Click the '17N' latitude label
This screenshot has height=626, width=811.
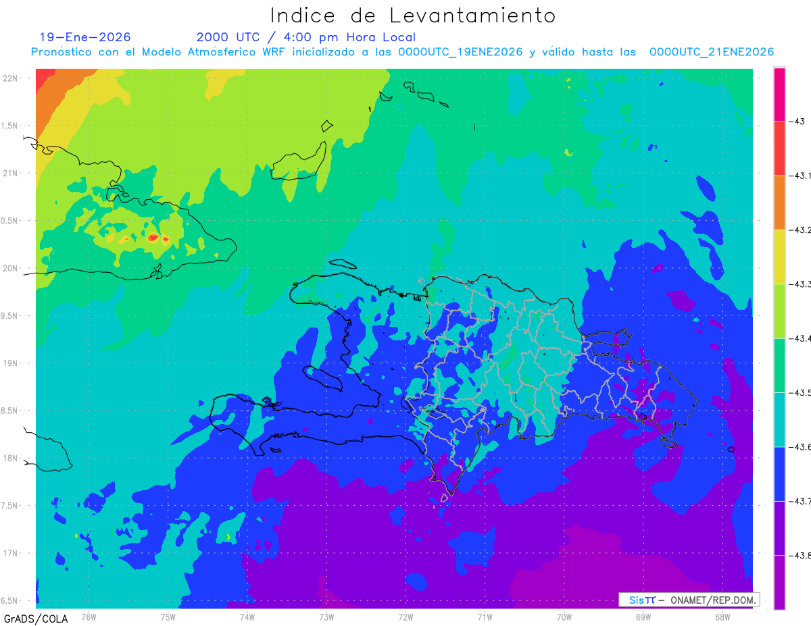[x=11, y=553]
